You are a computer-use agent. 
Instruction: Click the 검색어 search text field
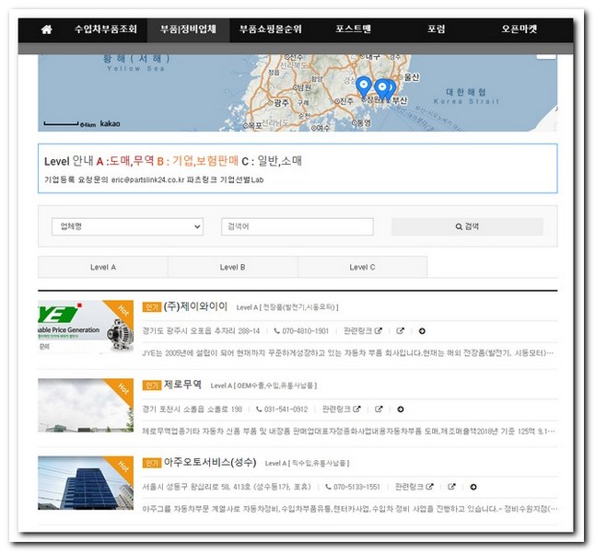(297, 226)
